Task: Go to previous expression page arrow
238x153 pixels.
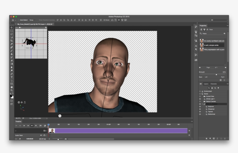Action: point(200,67)
